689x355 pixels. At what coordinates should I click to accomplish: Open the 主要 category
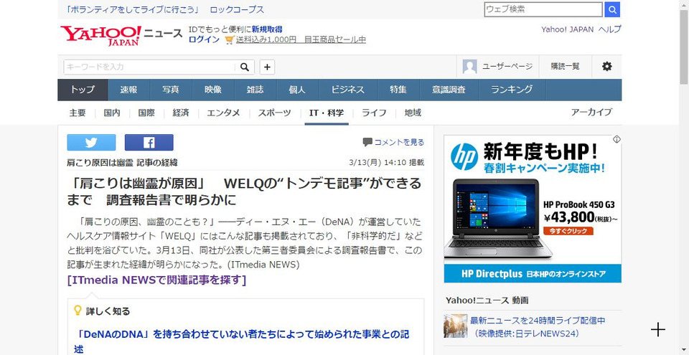[x=78, y=113]
